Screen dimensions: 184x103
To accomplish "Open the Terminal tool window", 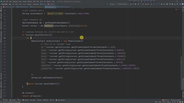I will coord(26,100).
